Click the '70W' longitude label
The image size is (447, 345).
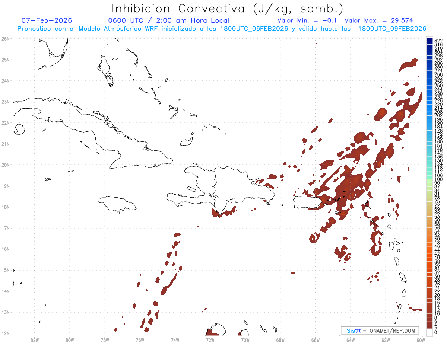coord(245,340)
